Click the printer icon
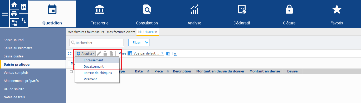The image size is (361, 103). [x=14, y=14]
